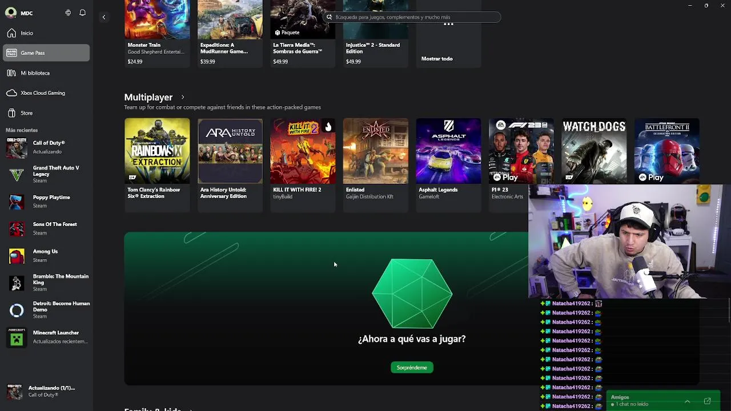Open the Enlisted game card
This screenshot has width=731, height=411.
point(376,165)
